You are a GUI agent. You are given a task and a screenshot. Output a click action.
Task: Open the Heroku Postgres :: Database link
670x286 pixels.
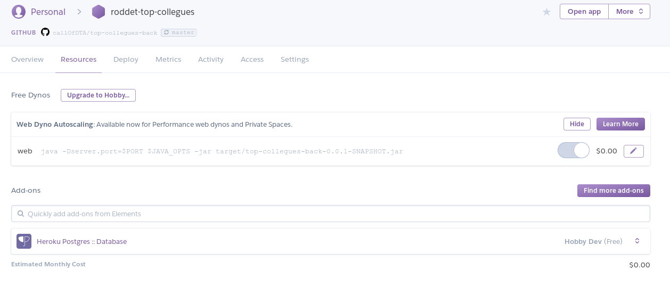pos(81,241)
